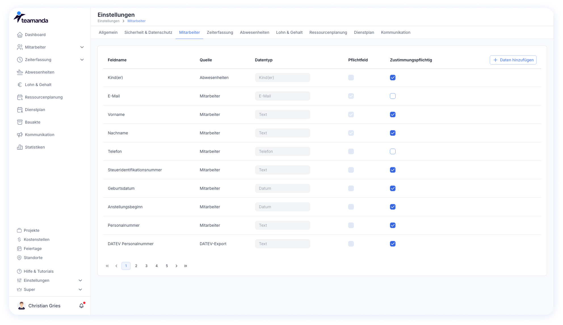Expand the Super menu chevron
This screenshot has height=325, width=563.
(80, 289)
